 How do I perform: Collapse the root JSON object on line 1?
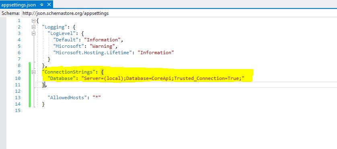(x=33, y=21)
